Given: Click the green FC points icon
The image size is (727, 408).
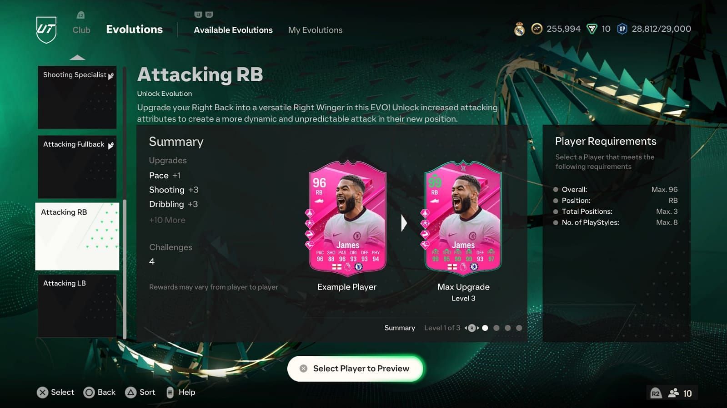Looking at the screenshot, I should click(x=592, y=29).
